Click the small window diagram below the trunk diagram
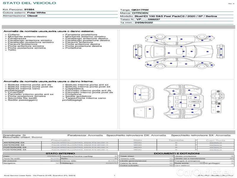The width and height of the screenshot is (237, 178). click(x=143, y=113)
